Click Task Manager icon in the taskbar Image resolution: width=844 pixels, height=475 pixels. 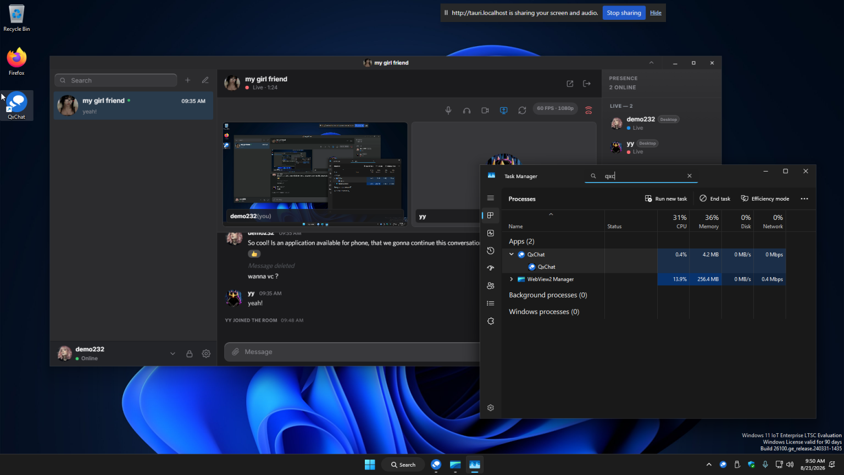(x=475, y=465)
